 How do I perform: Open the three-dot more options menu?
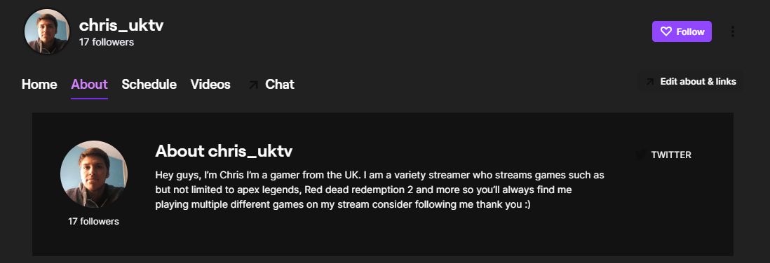(x=732, y=31)
